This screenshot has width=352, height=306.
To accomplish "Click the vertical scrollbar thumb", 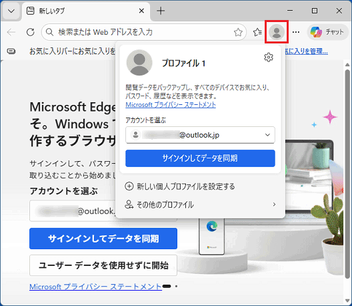I will point(347,174).
